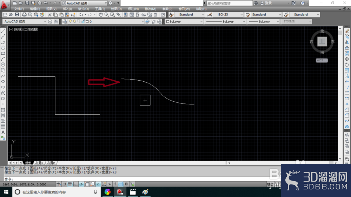
Task: Toggle Infer Constraints in status bar
Action: 59,184
